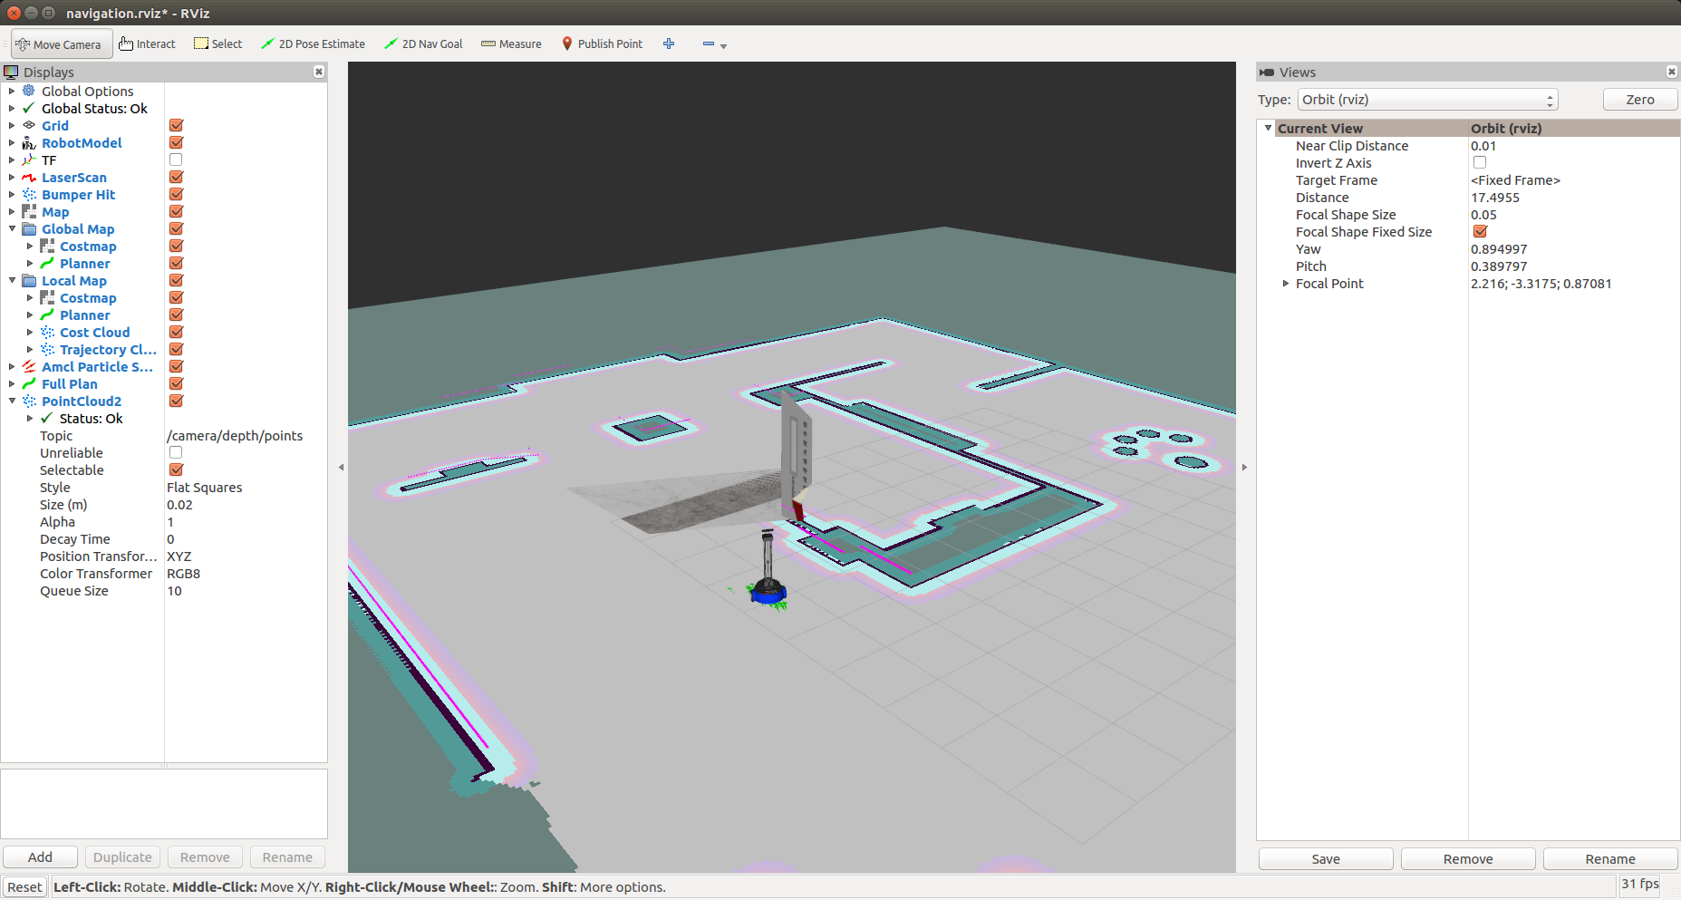Close the Displays panel
Image resolution: width=1681 pixels, height=900 pixels.
tap(319, 72)
